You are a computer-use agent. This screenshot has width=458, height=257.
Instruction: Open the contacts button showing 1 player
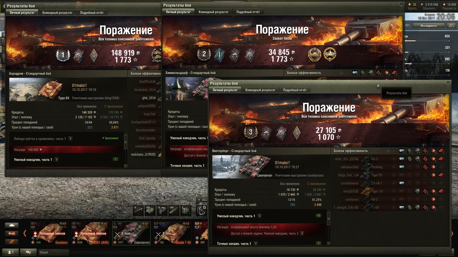(x=10, y=252)
